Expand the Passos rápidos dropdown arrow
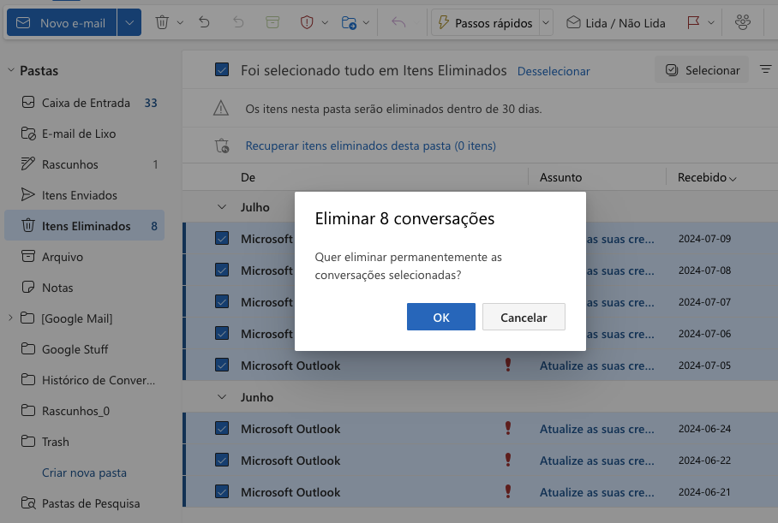This screenshot has height=523, width=778. 546,23
